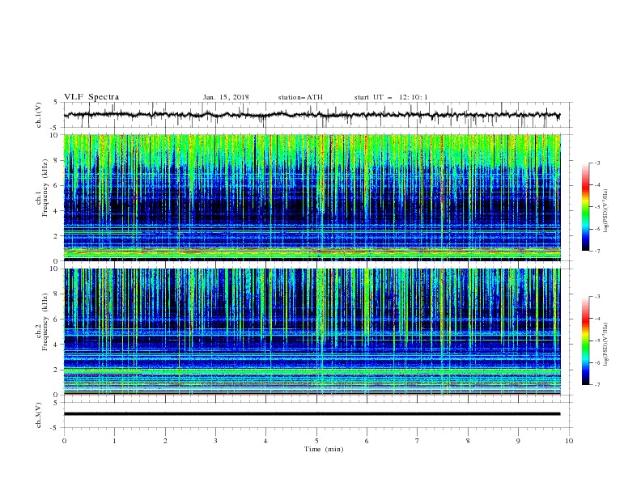Click time axis tick label '6'
Viewport: 641px width, 495px height.
coord(367,441)
